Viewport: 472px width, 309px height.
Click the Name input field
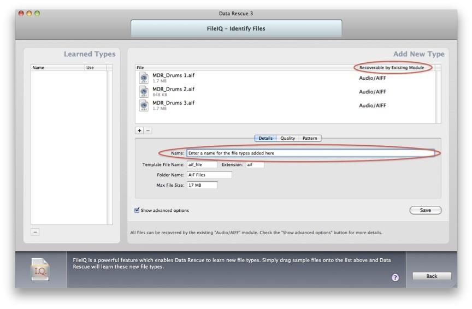[x=311, y=153]
